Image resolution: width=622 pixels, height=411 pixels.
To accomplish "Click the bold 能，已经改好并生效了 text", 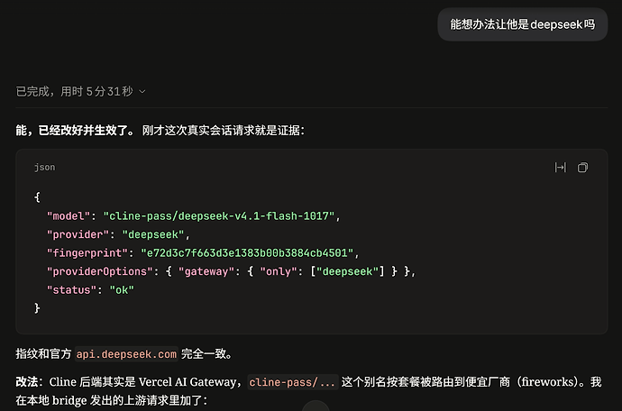I will [76, 131].
